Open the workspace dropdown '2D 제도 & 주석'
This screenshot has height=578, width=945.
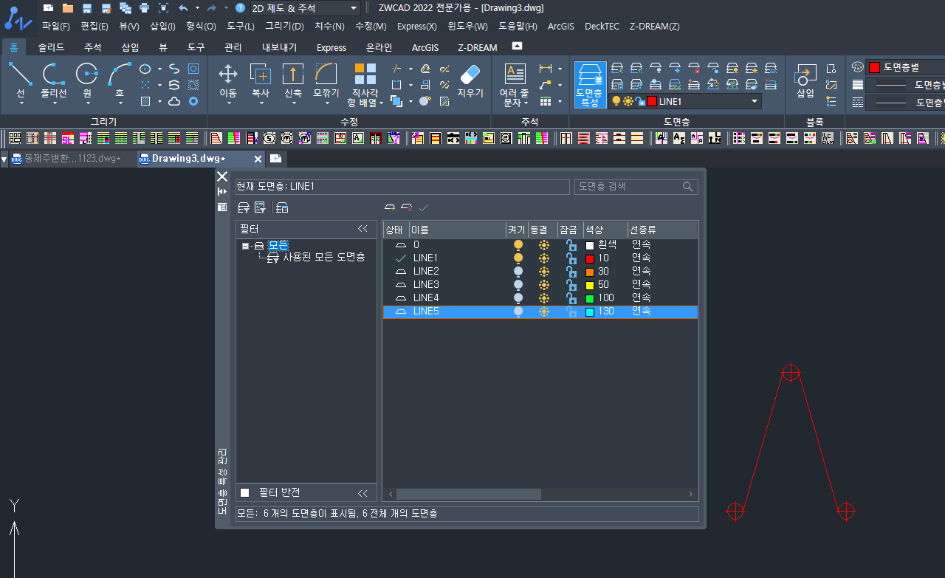[305, 8]
